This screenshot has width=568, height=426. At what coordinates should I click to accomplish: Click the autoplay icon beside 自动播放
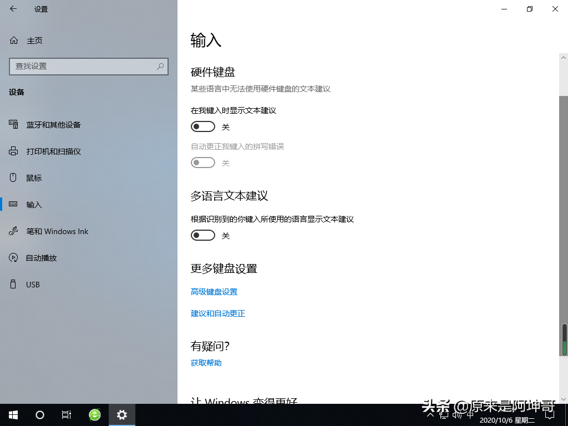click(x=13, y=257)
